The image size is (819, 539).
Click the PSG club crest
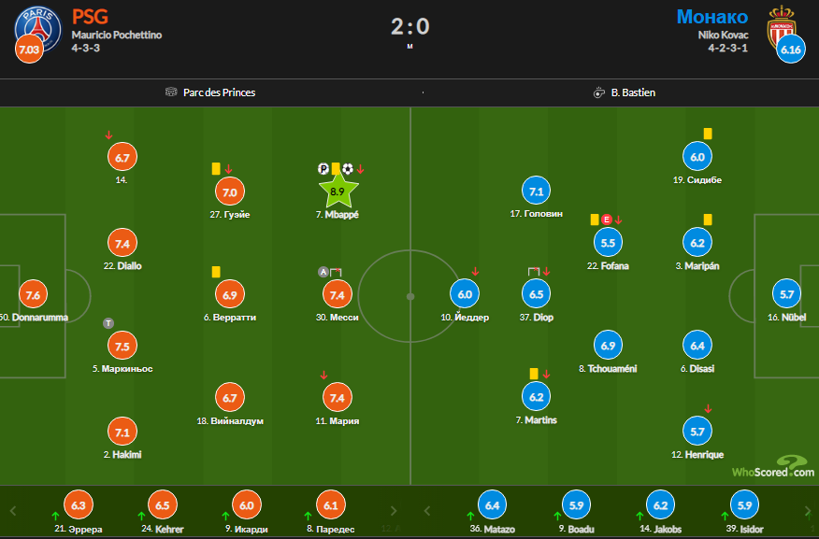[x=34, y=26]
